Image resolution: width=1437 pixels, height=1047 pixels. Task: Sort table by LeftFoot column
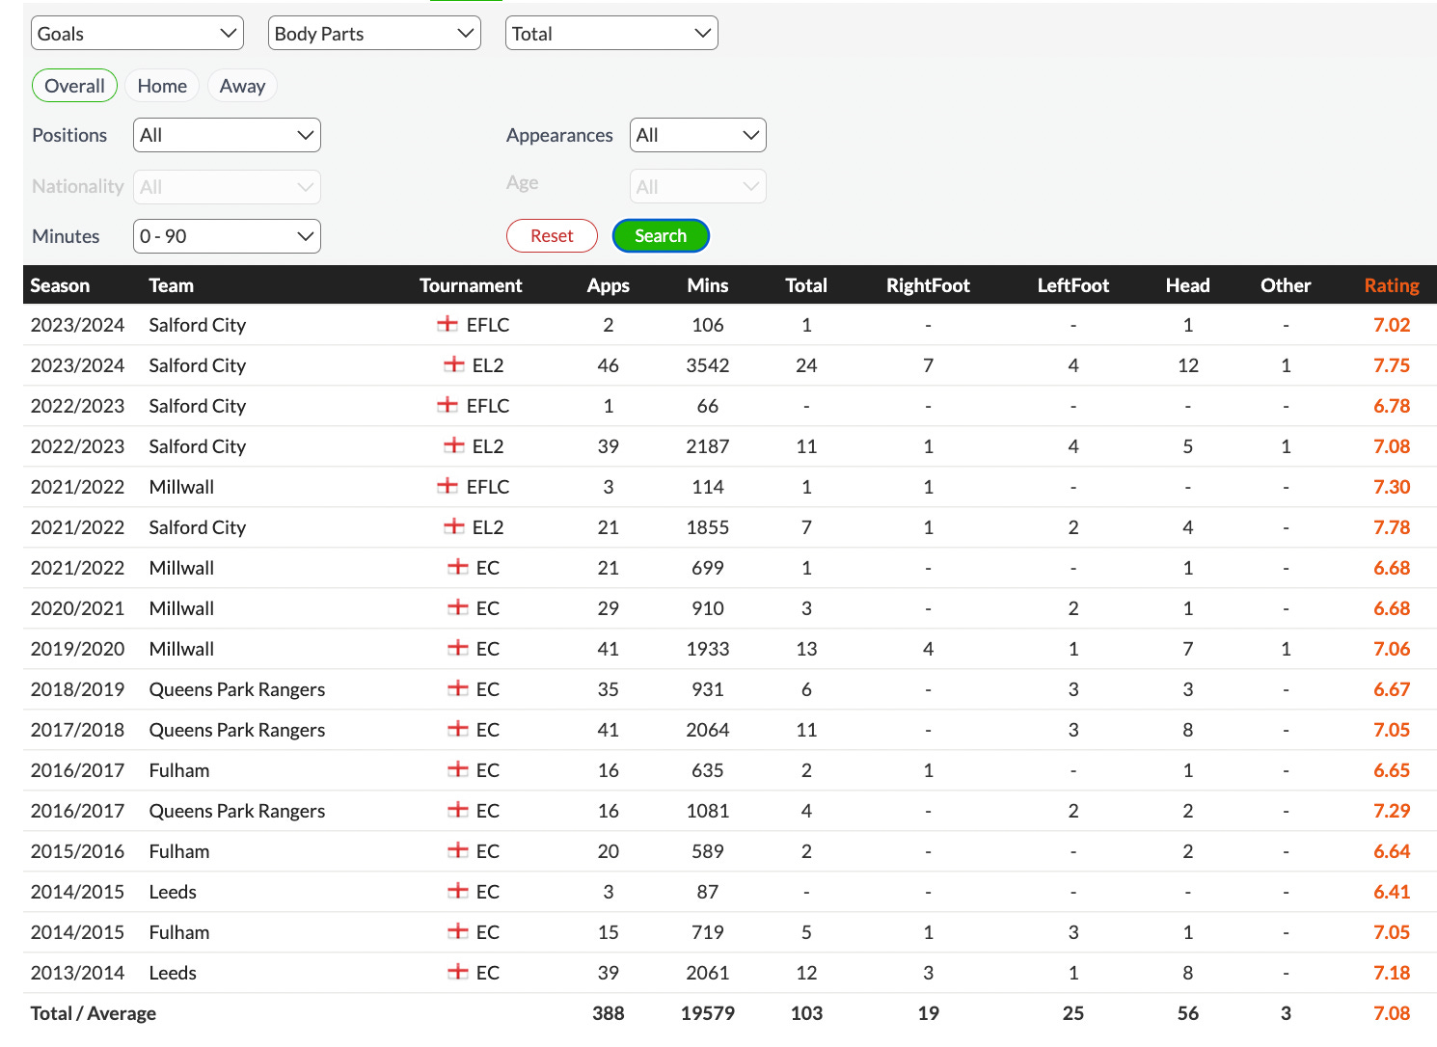[x=1073, y=285]
